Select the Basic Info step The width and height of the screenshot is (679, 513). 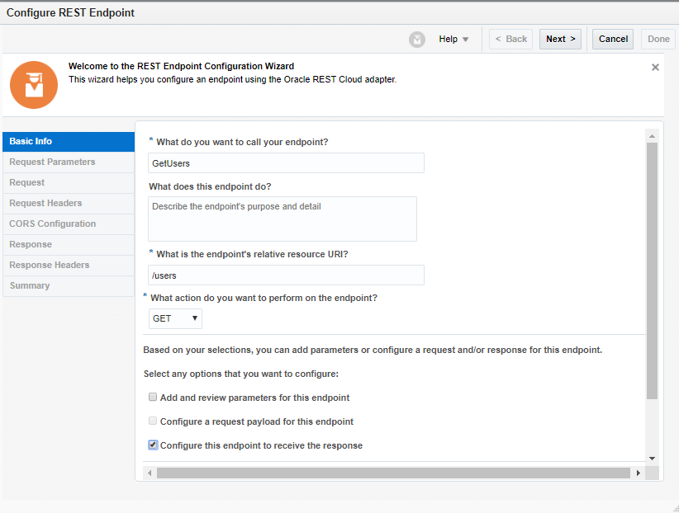69,142
